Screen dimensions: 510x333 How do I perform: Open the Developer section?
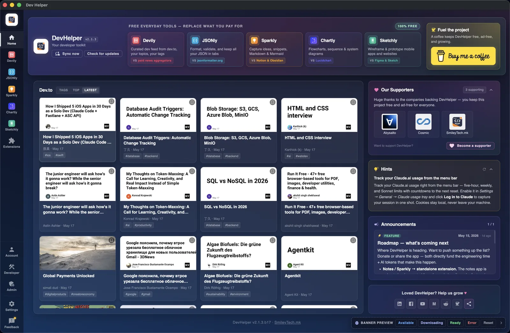pos(11,269)
